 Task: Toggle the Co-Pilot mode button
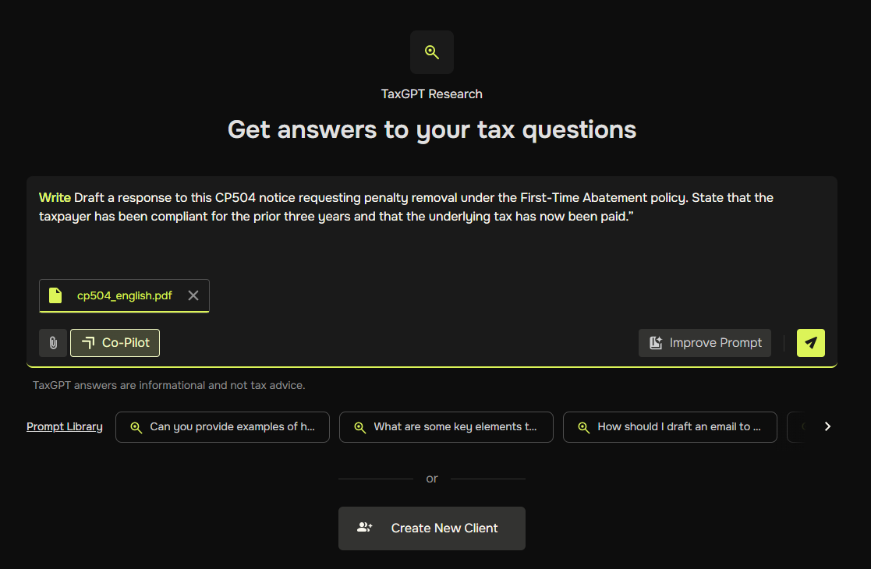[x=115, y=343]
